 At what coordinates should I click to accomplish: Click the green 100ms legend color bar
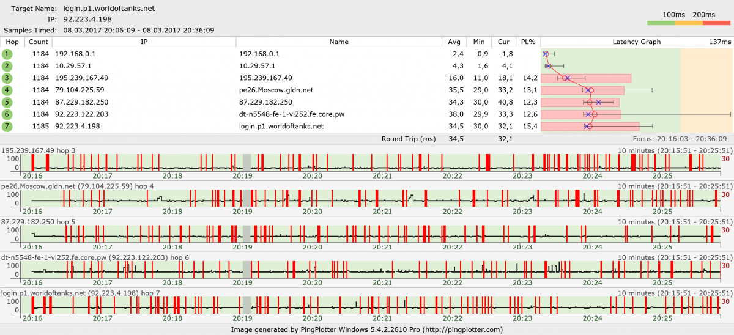(x=661, y=23)
